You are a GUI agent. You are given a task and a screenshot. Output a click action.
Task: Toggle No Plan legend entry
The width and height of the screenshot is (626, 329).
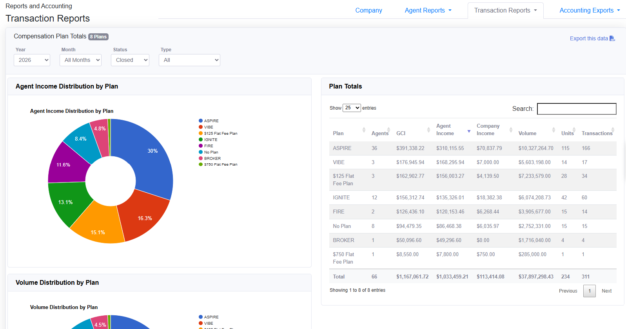point(208,152)
